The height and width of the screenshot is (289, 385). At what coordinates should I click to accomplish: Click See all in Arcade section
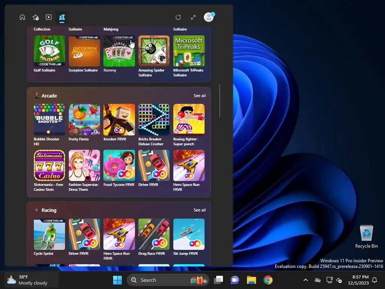[x=199, y=96]
